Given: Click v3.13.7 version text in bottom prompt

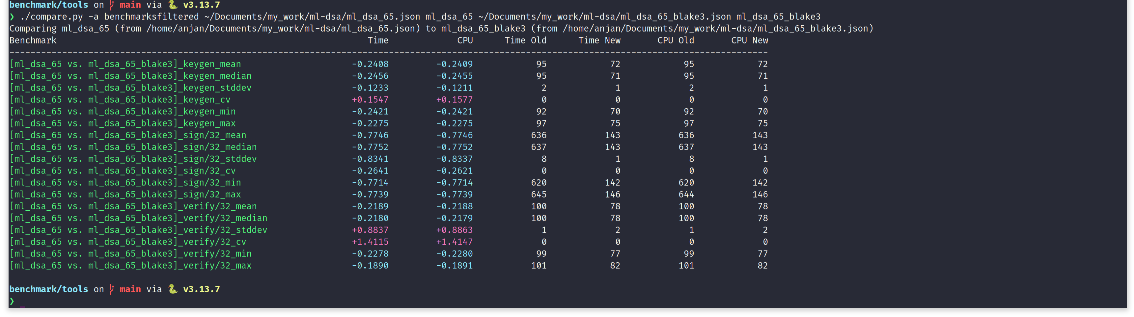Looking at the screenshot, I should (x=201, y=289).
